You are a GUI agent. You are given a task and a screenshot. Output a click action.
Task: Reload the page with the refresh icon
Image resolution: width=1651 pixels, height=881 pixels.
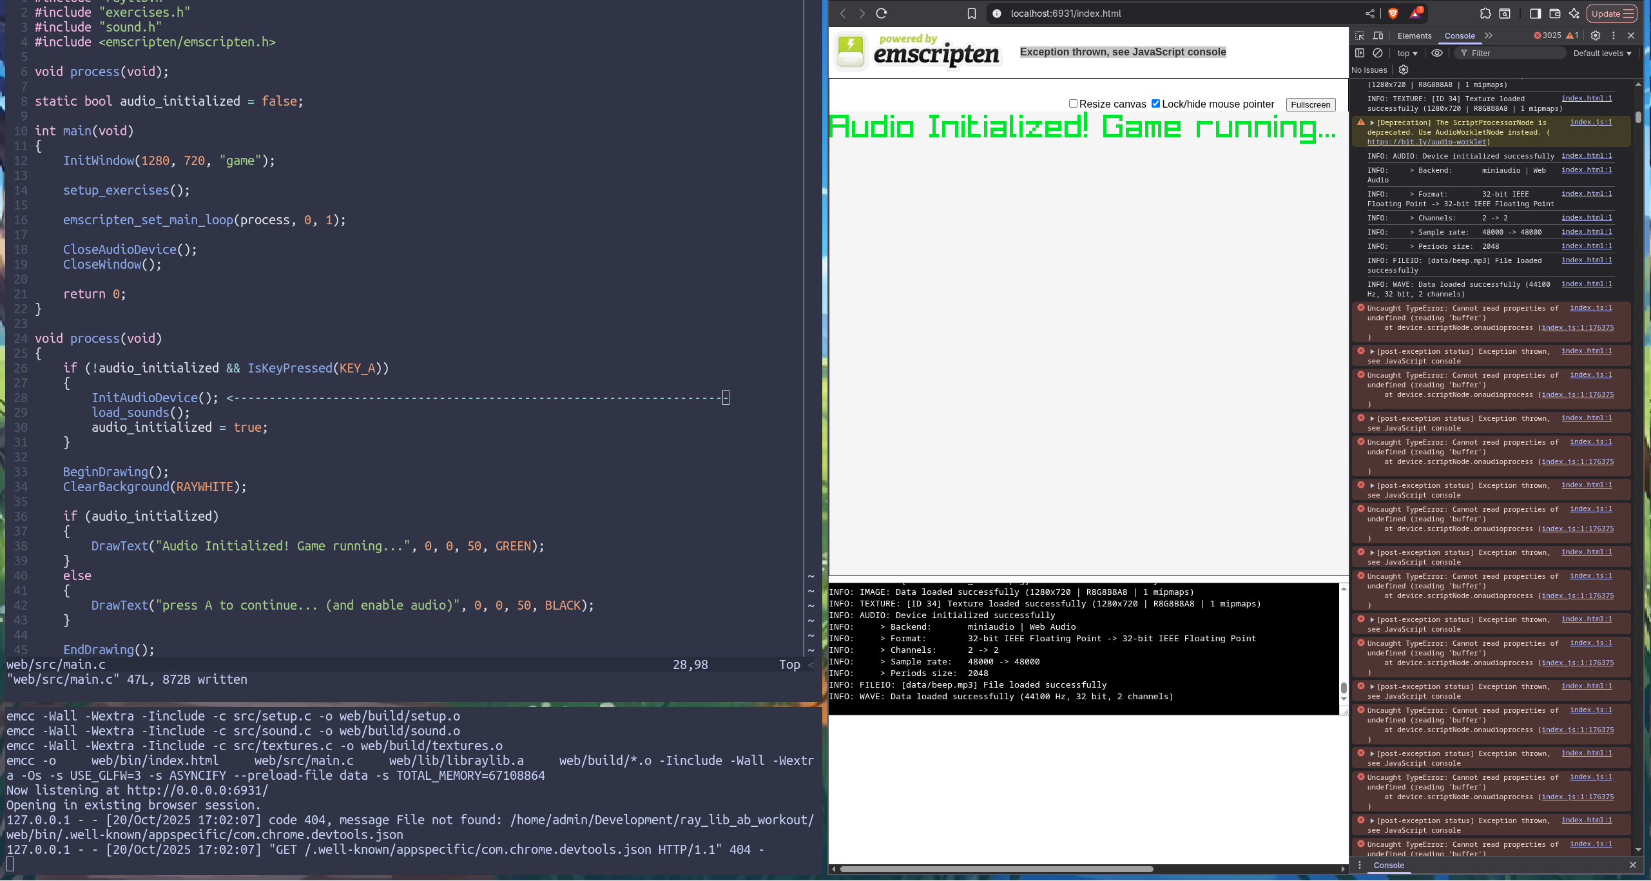tap(882, 14)
